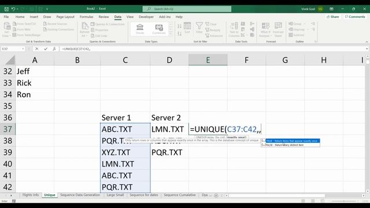
Task: Click cell containing Rick
Action: pos(35,83)
